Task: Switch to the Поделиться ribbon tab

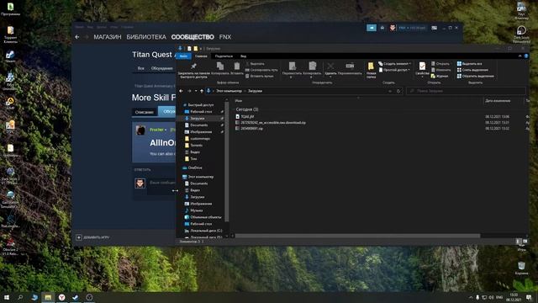Action: tap(224, 56)
